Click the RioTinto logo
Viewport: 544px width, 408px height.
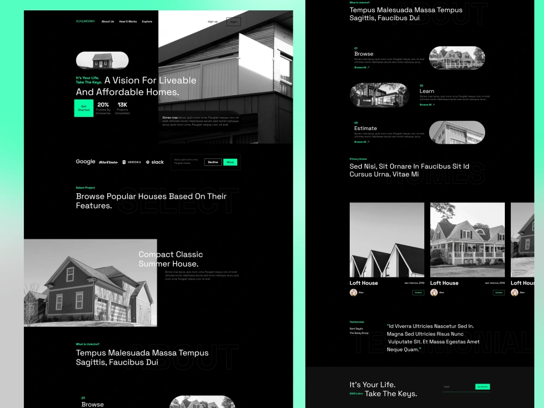(x=108, y=162)
